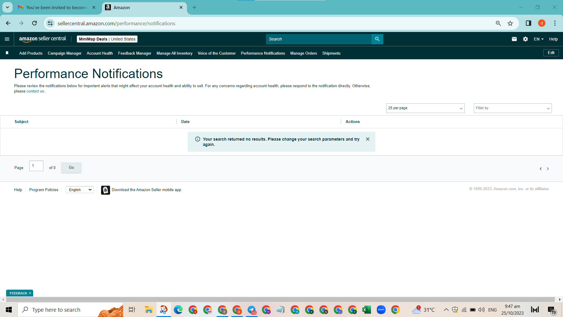The width and height of the screenshot is (563, 317).
Task: Open Add Products menu item
Action: (31, 53)
